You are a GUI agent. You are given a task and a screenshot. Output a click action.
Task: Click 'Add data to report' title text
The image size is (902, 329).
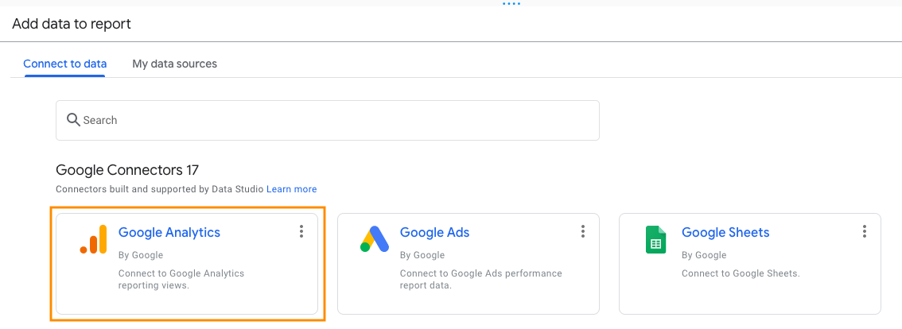click(x=72, y=24)
